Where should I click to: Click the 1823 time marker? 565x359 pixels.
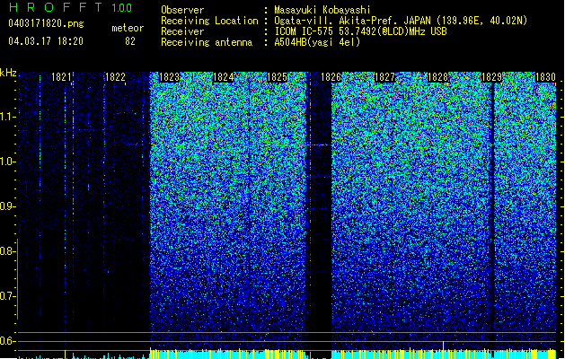pyautogui.click(x=169, y=77)
